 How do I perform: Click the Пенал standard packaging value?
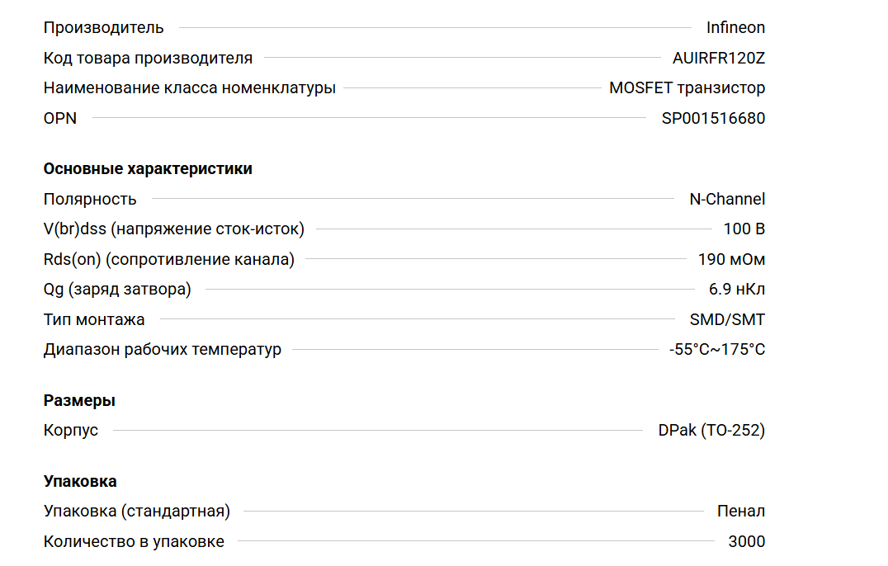pos(741,511)
